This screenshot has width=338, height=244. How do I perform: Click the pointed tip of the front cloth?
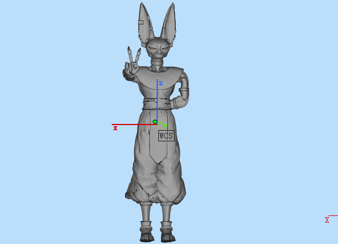[158, 161]
